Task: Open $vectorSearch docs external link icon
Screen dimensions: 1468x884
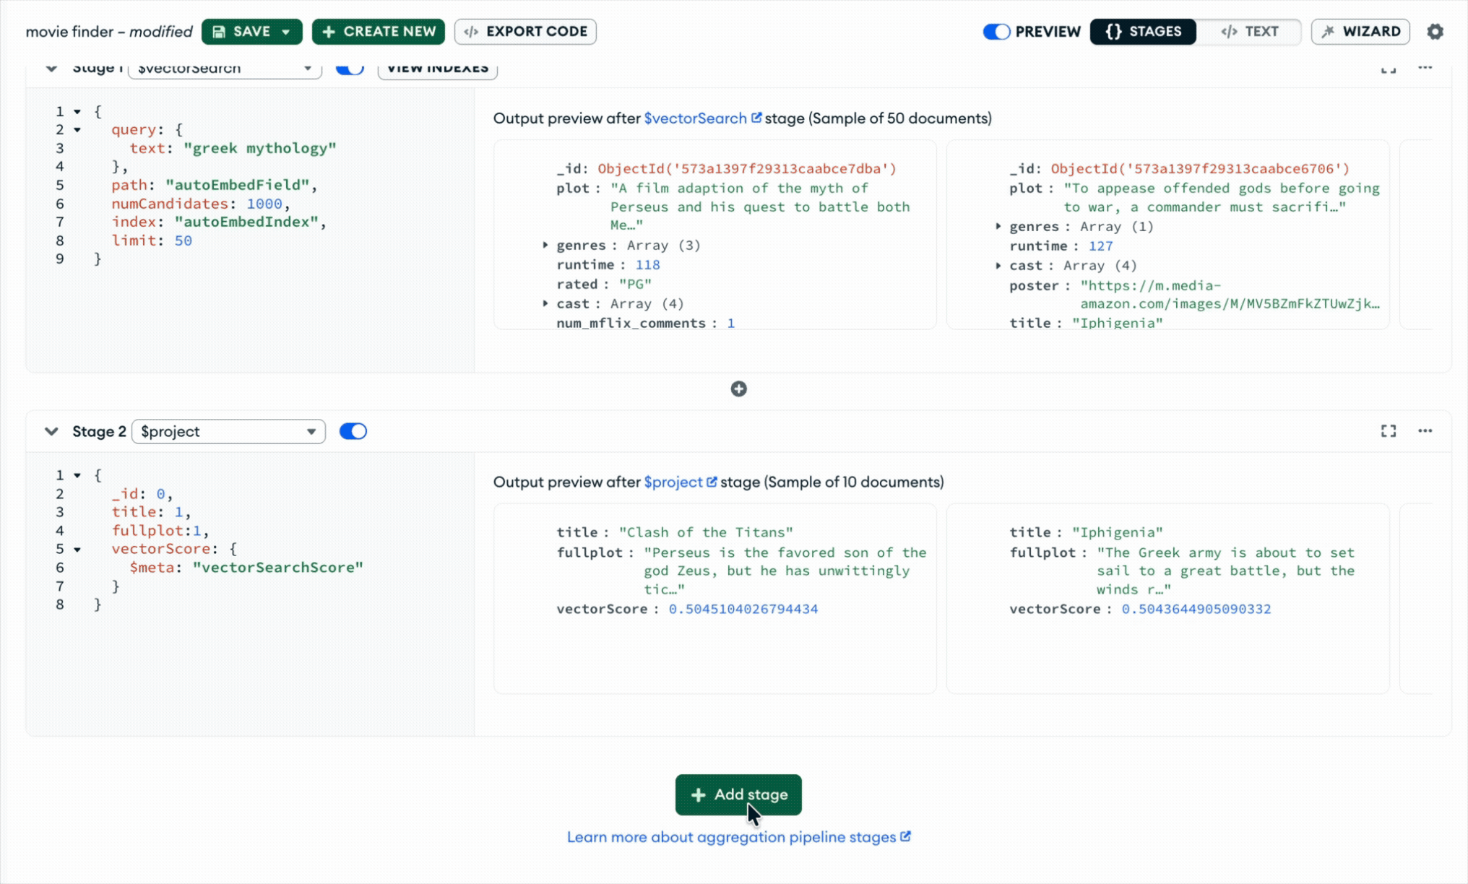Action: pos(756,118)
